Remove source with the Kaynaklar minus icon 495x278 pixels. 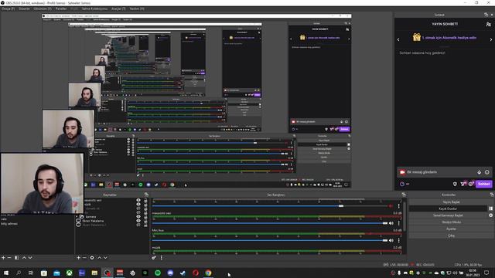84,257
